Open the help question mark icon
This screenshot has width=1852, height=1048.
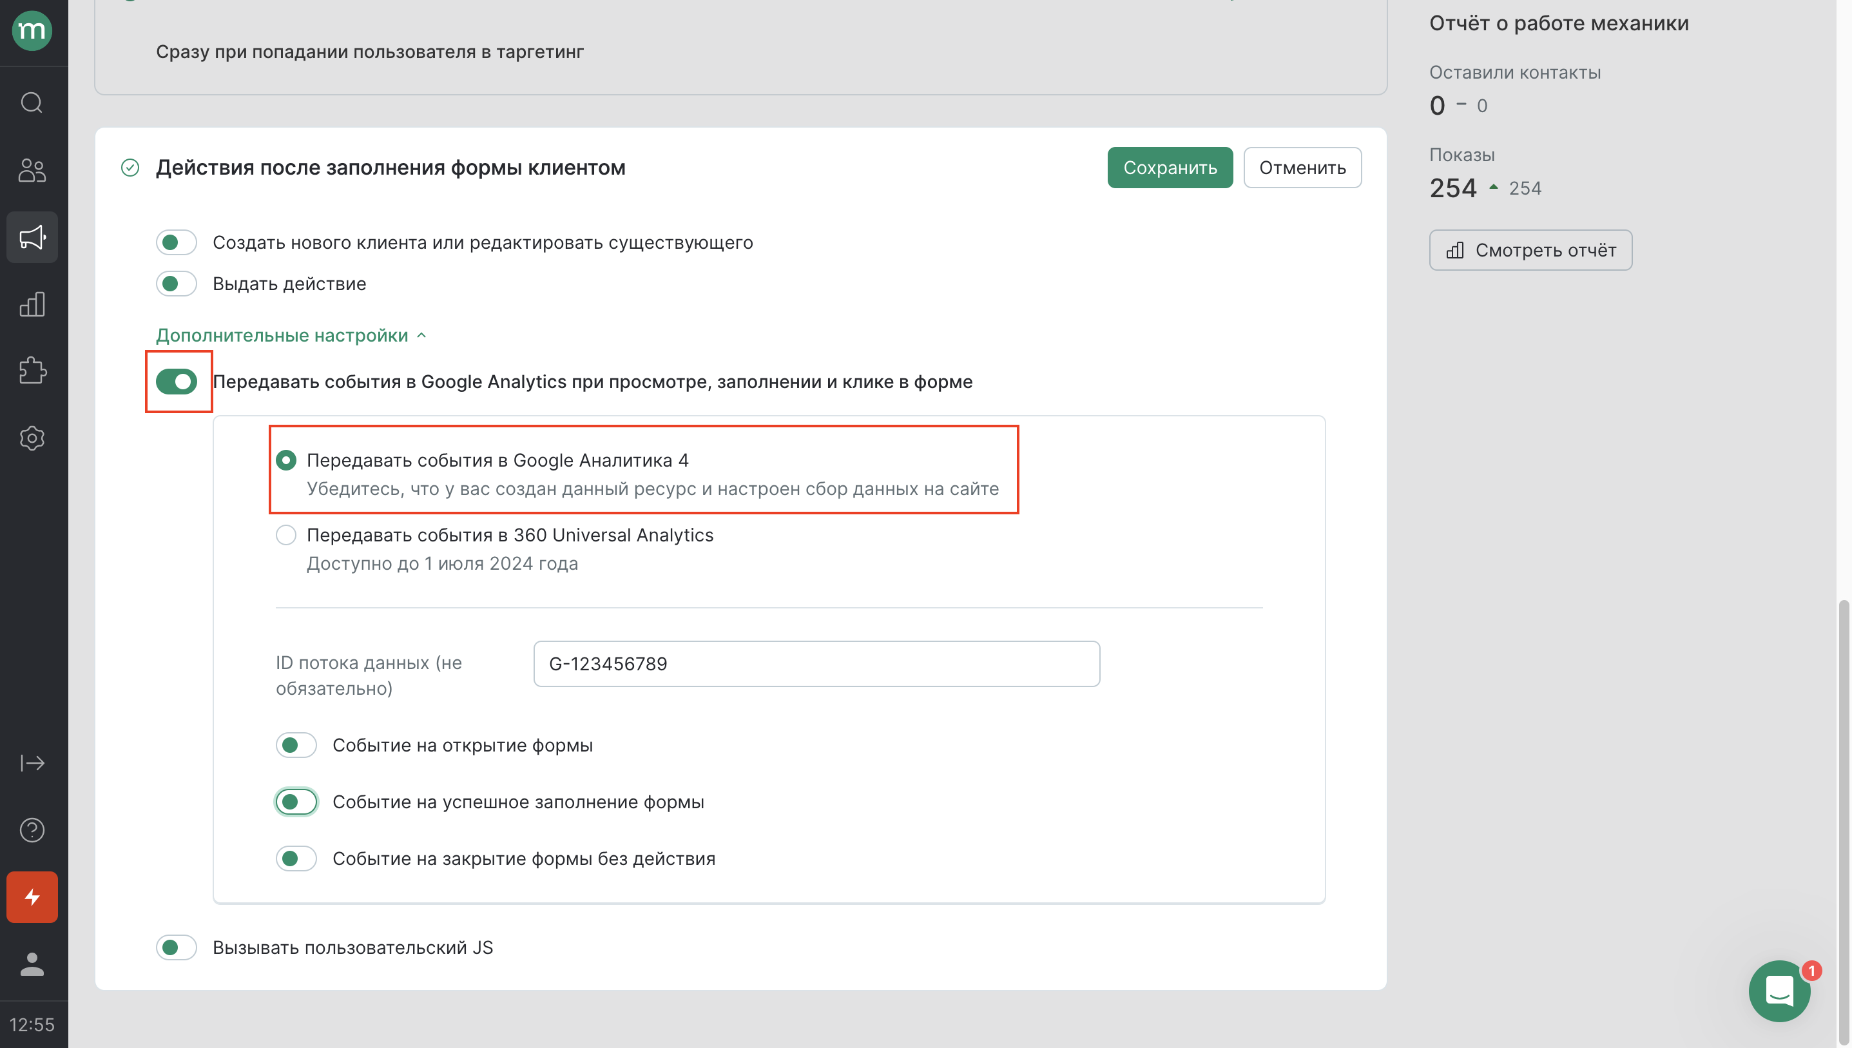tap(32, 830)
